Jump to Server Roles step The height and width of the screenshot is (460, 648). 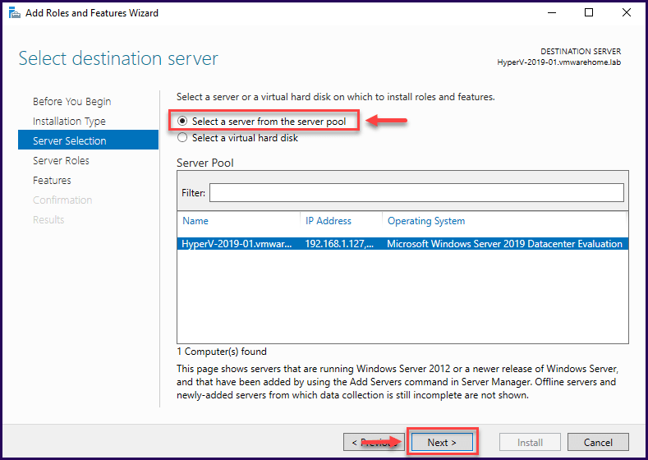click(x=61, y=160)
